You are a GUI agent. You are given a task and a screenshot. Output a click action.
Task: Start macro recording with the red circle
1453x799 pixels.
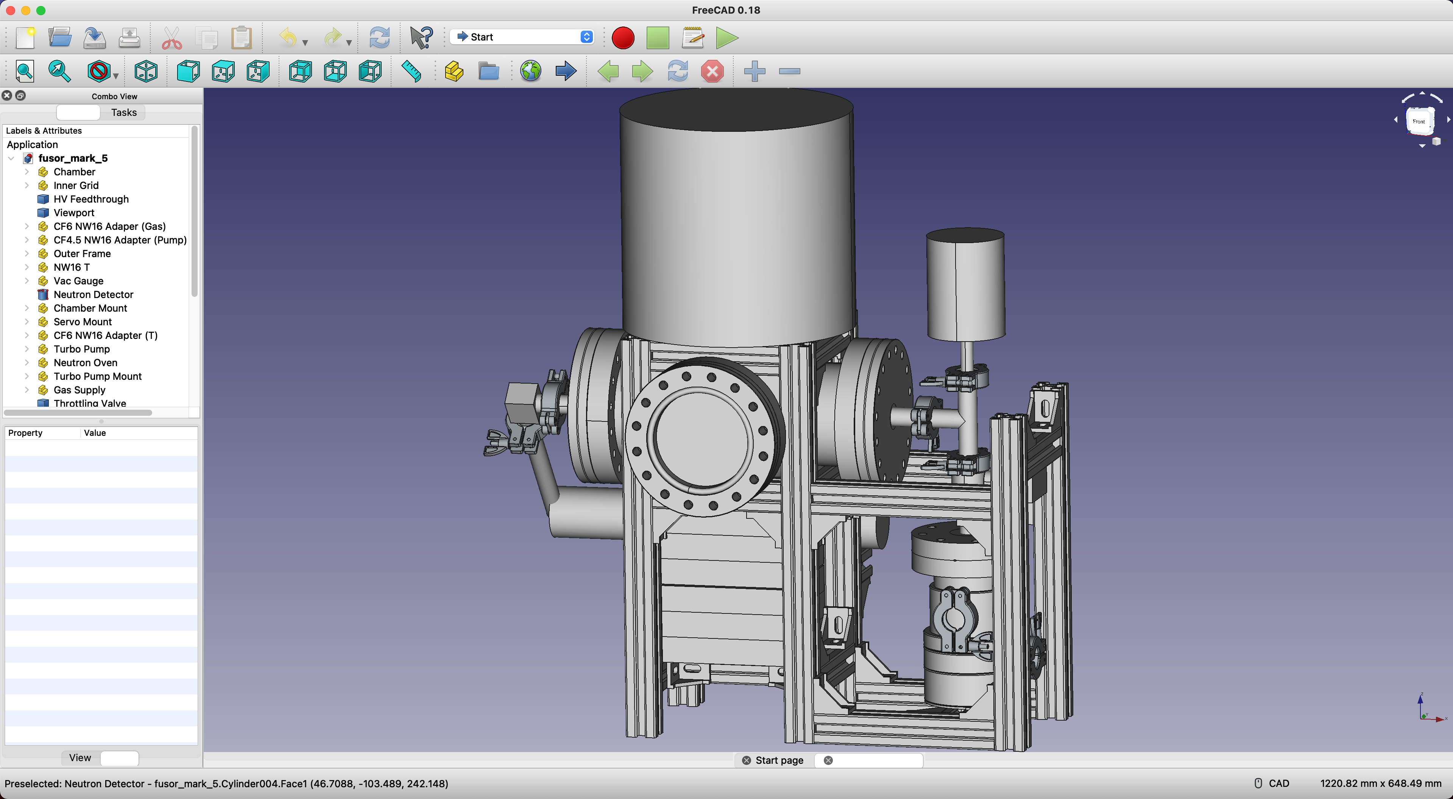623,38
